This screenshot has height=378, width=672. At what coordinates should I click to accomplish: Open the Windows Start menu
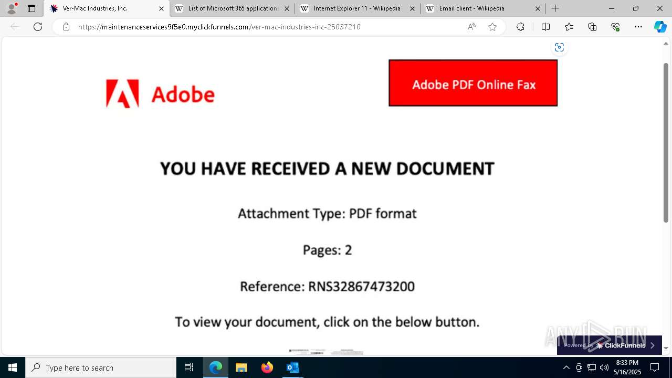click(x=13, y=367)
